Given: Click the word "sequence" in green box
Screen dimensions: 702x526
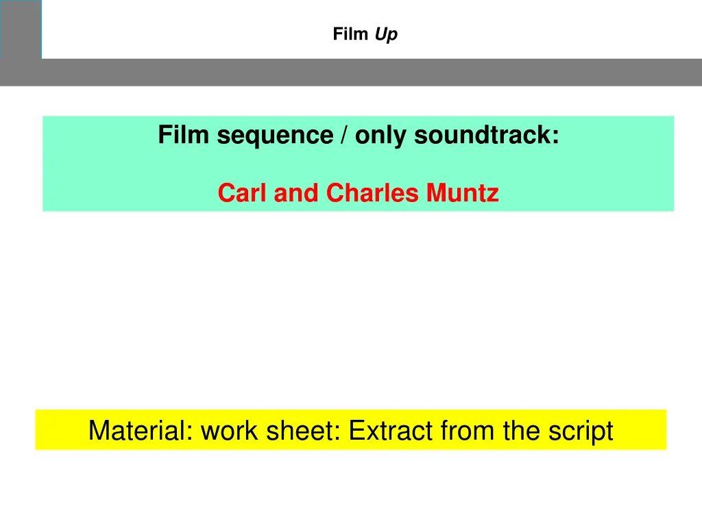Looking at the screenshot, I should coord(276,136).
